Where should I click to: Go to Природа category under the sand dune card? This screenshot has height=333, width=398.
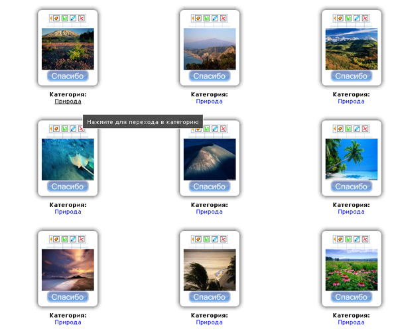tap(210, 212)
